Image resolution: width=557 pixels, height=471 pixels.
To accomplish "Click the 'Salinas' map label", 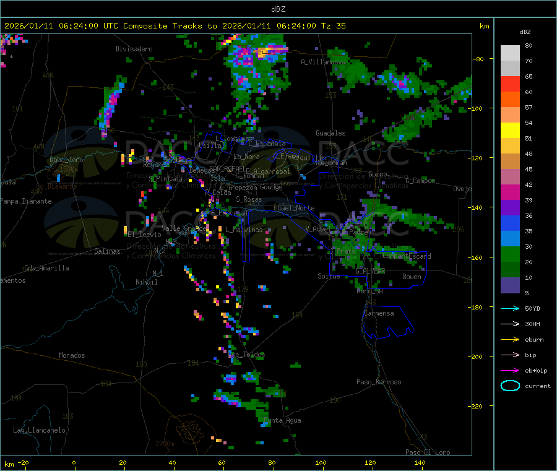I will click(x=107, y=251).
